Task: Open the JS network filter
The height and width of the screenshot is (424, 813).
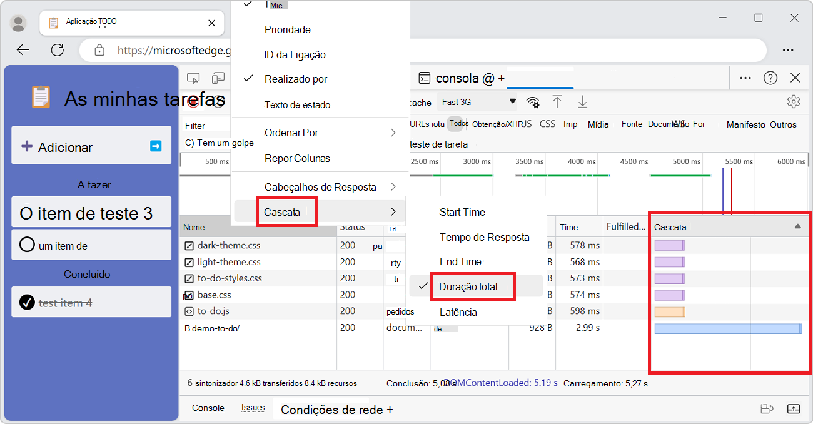Action: pyautogui.click(x=528, y=124)
